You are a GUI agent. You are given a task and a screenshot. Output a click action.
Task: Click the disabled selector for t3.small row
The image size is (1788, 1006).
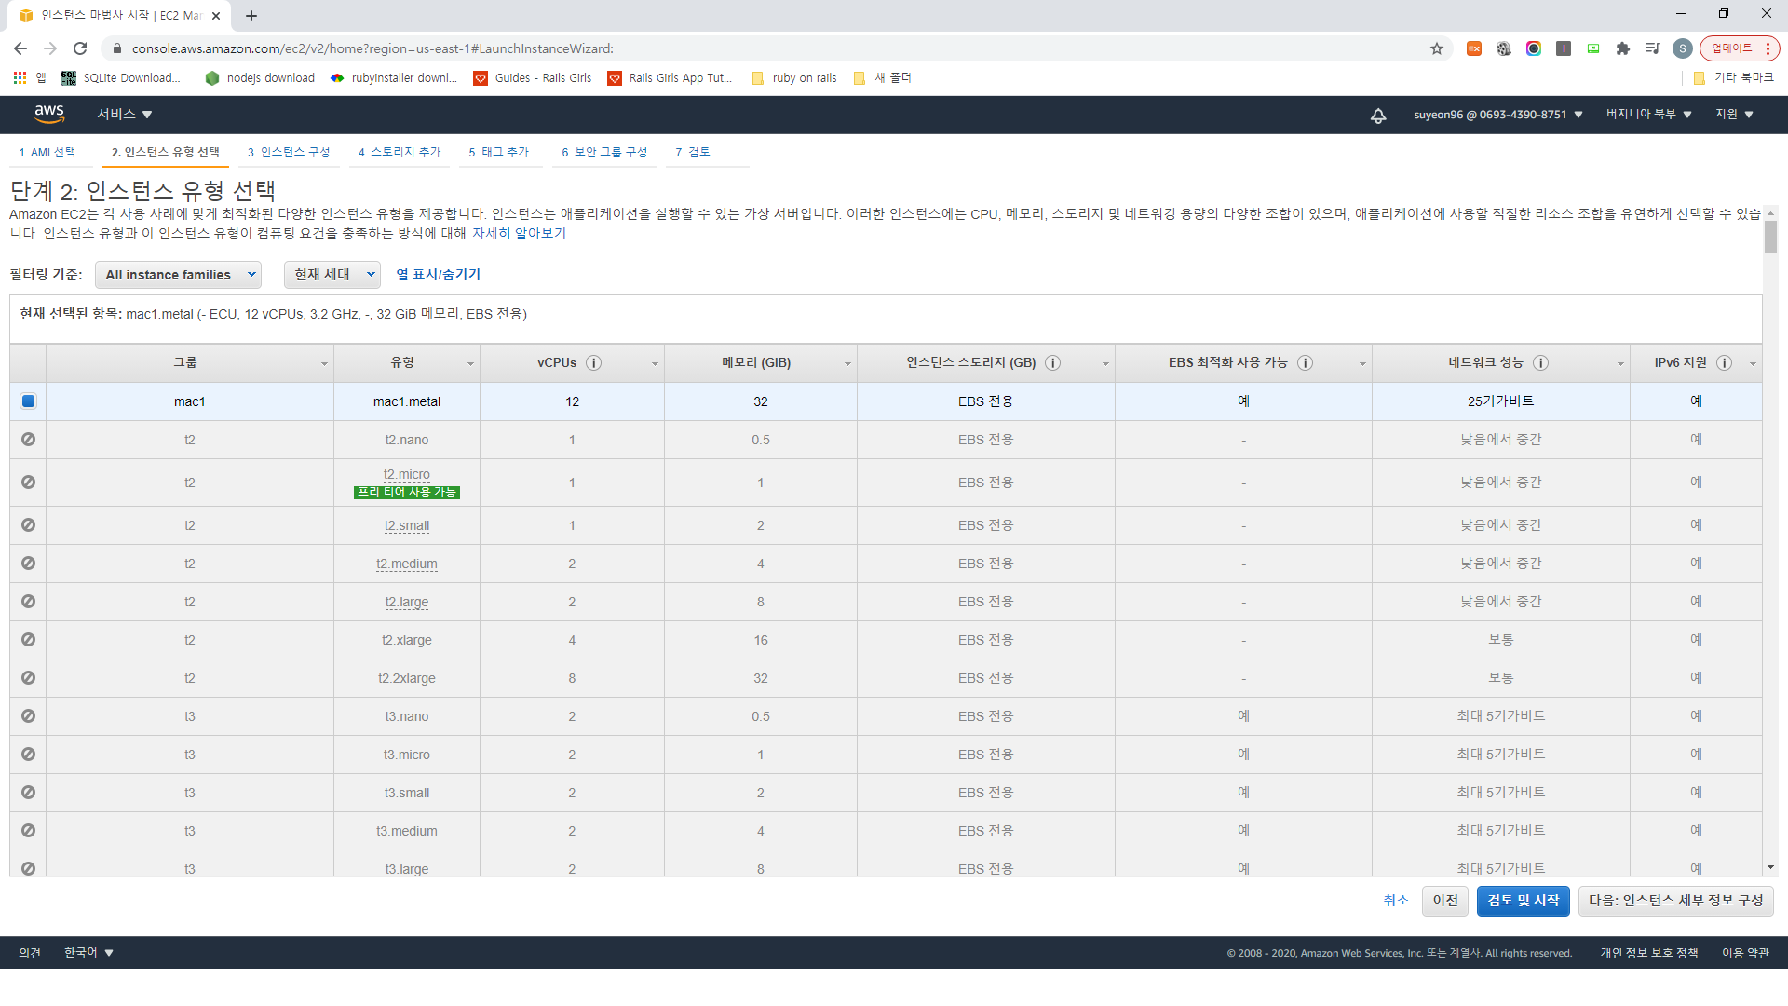(28, 793)
